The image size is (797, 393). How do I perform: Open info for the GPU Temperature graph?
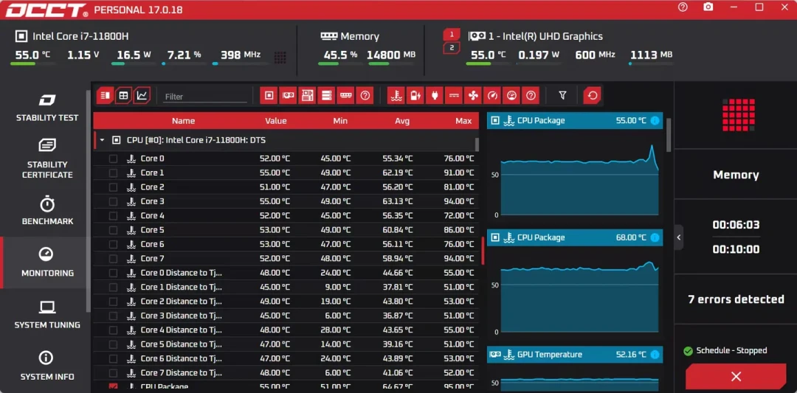(655, 355)
